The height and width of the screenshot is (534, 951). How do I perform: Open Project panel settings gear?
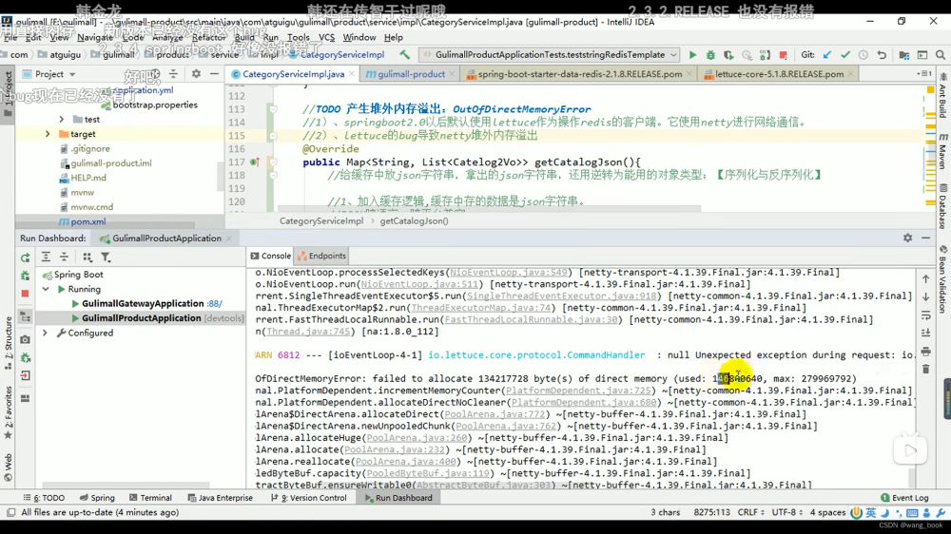[x=196, y=74]
